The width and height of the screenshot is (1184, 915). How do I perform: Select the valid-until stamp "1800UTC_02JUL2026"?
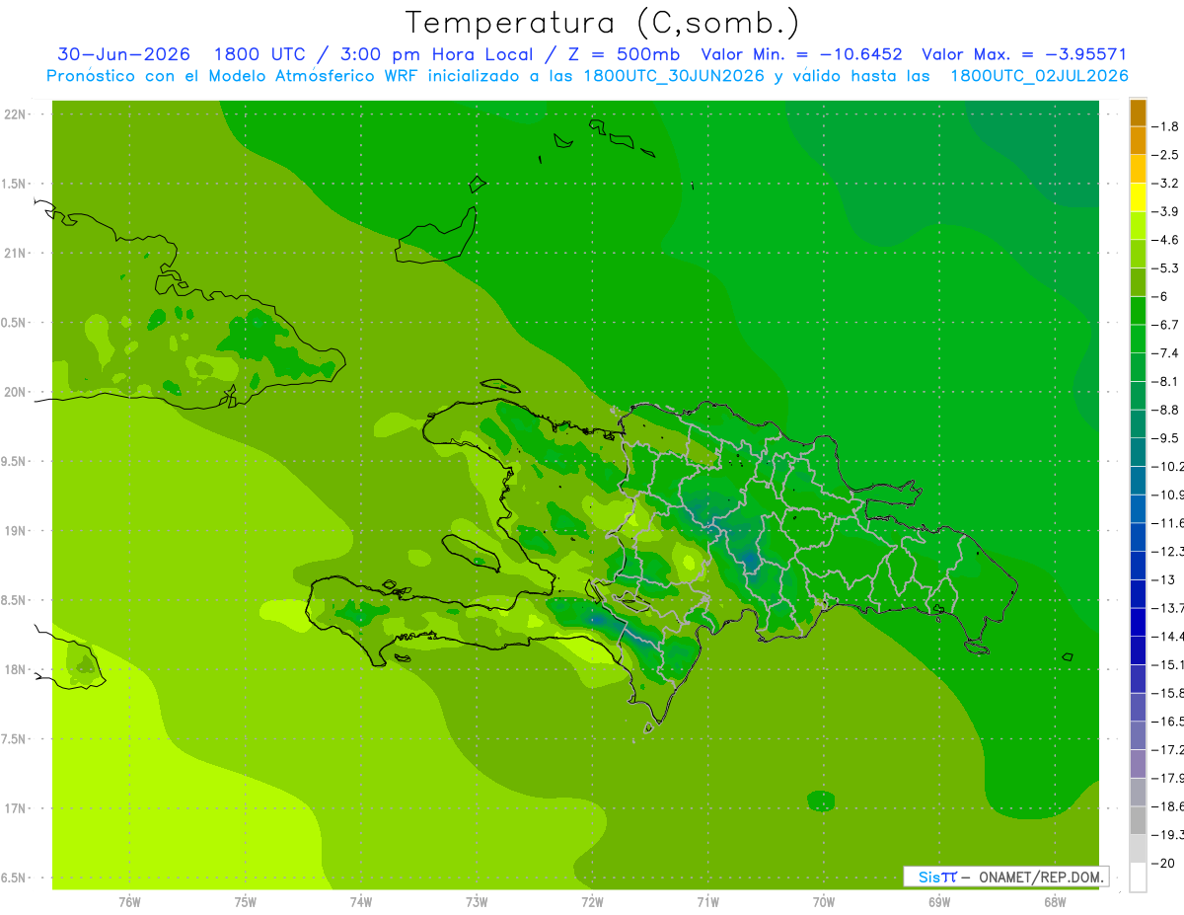pos(1039,76)
